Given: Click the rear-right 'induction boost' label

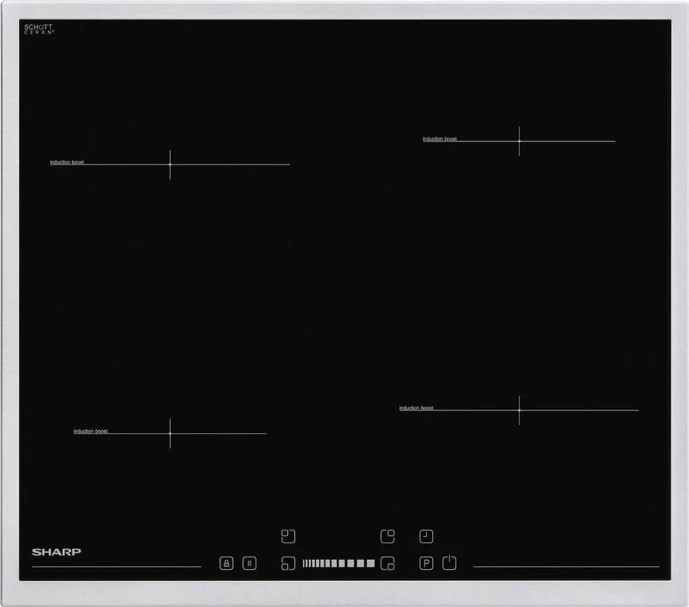Looking at the screenshot, I should point(439,139).
